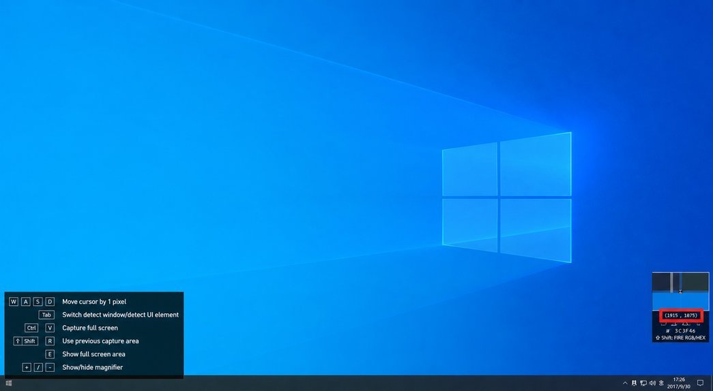The height and width of the screenshot is (391, 713).
Task: Click 'Capture full screen' hint text
Action: click(90, 328)
